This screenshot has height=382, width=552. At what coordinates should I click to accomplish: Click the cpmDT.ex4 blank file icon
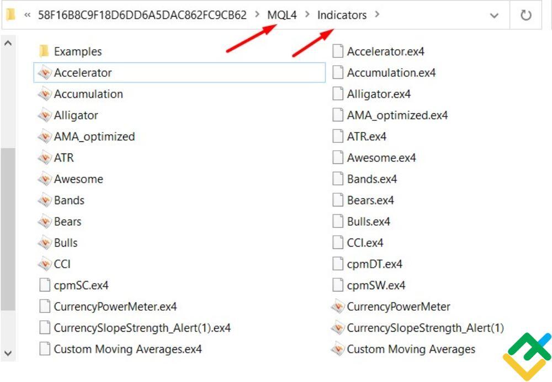(338, 264)
